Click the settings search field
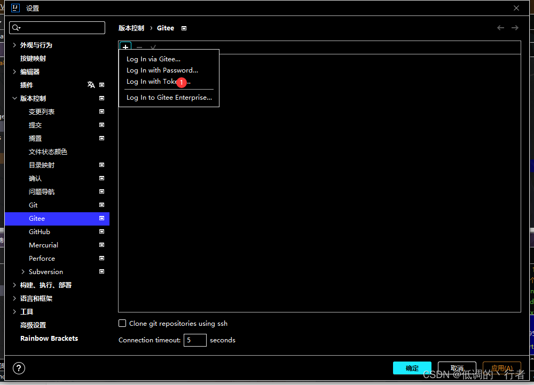Image resolution: width=534 pixels, height=385 pixels. (x=57, y=28)
